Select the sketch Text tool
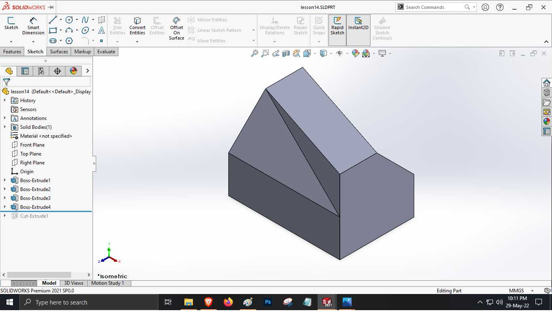This screenshot has height=315, width=552. point(101,30)
